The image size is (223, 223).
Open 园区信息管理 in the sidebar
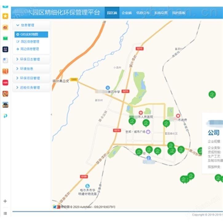tap(28, 42)
